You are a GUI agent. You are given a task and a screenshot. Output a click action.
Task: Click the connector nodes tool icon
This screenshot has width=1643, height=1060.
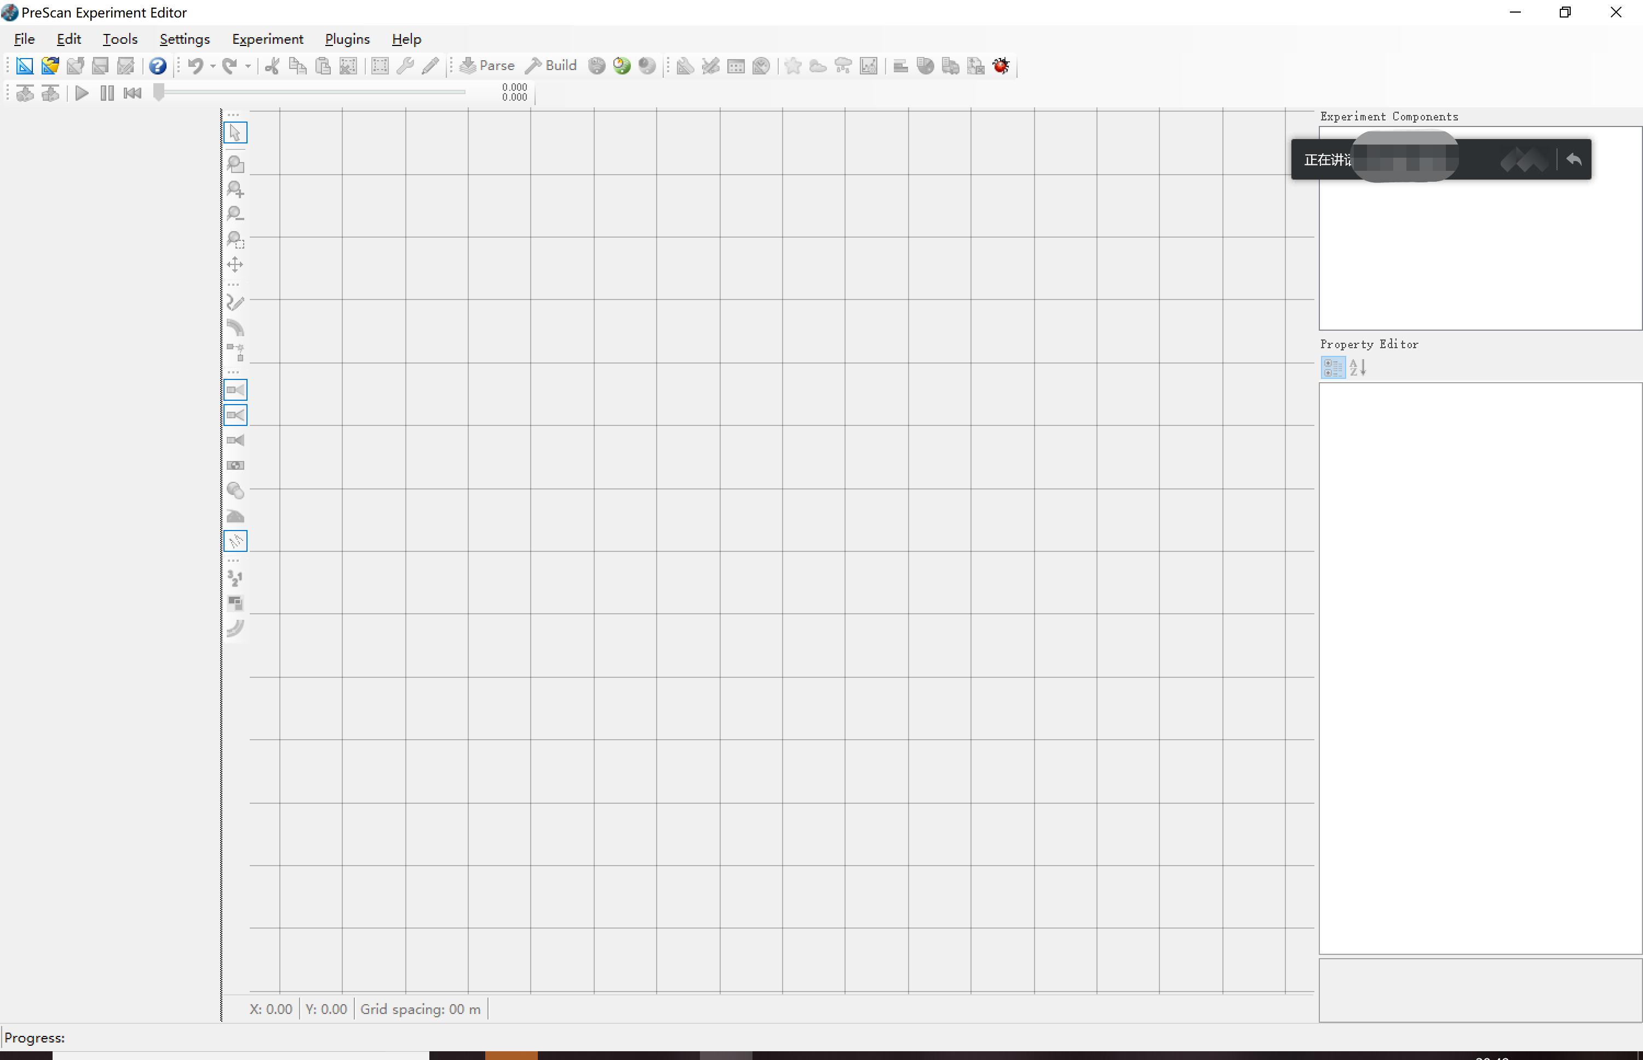(x=235, y=353)
